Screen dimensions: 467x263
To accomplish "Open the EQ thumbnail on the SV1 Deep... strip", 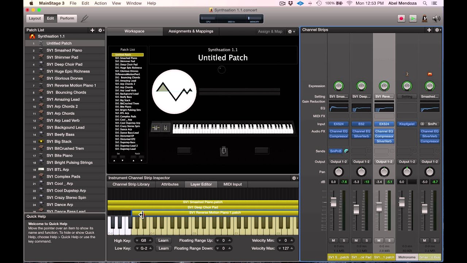I will click(361, 108).
